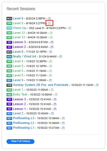Click binoculars icon for Level 5 11/8/23 12:38PM
The width and height of the screenshot is (107, 151).
coord(51,61)
